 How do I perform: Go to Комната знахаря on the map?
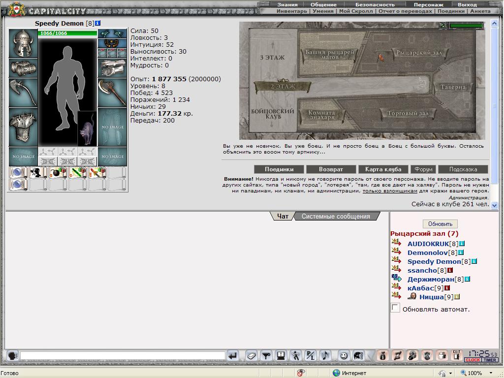point(322,115)
